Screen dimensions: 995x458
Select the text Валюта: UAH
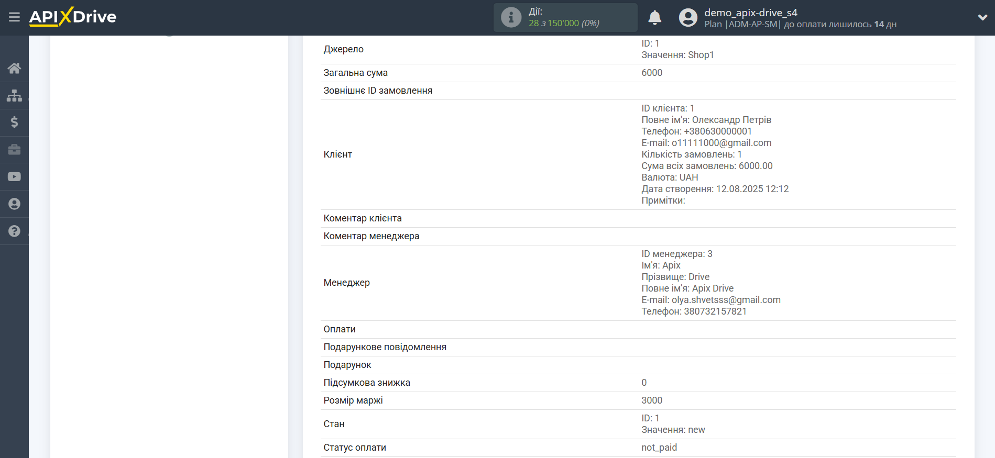(670, 177)
